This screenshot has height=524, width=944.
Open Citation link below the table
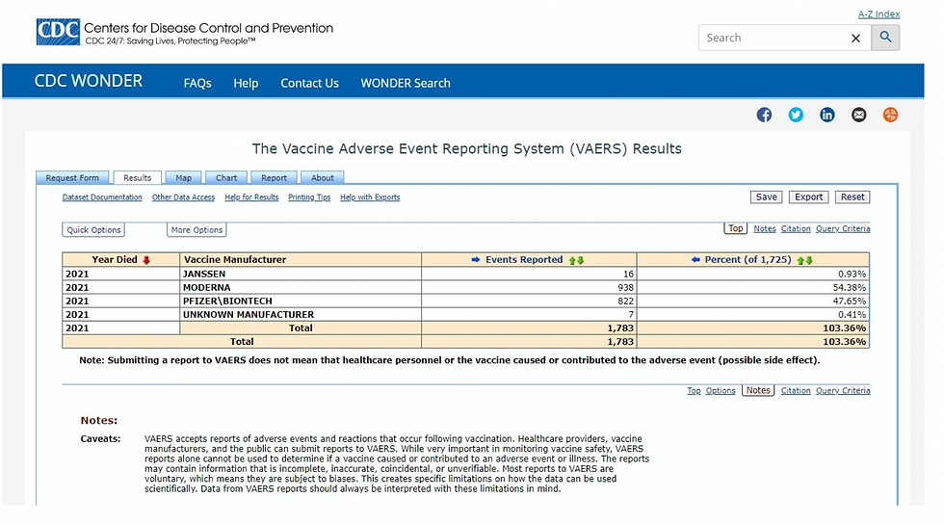pos(796,390)
